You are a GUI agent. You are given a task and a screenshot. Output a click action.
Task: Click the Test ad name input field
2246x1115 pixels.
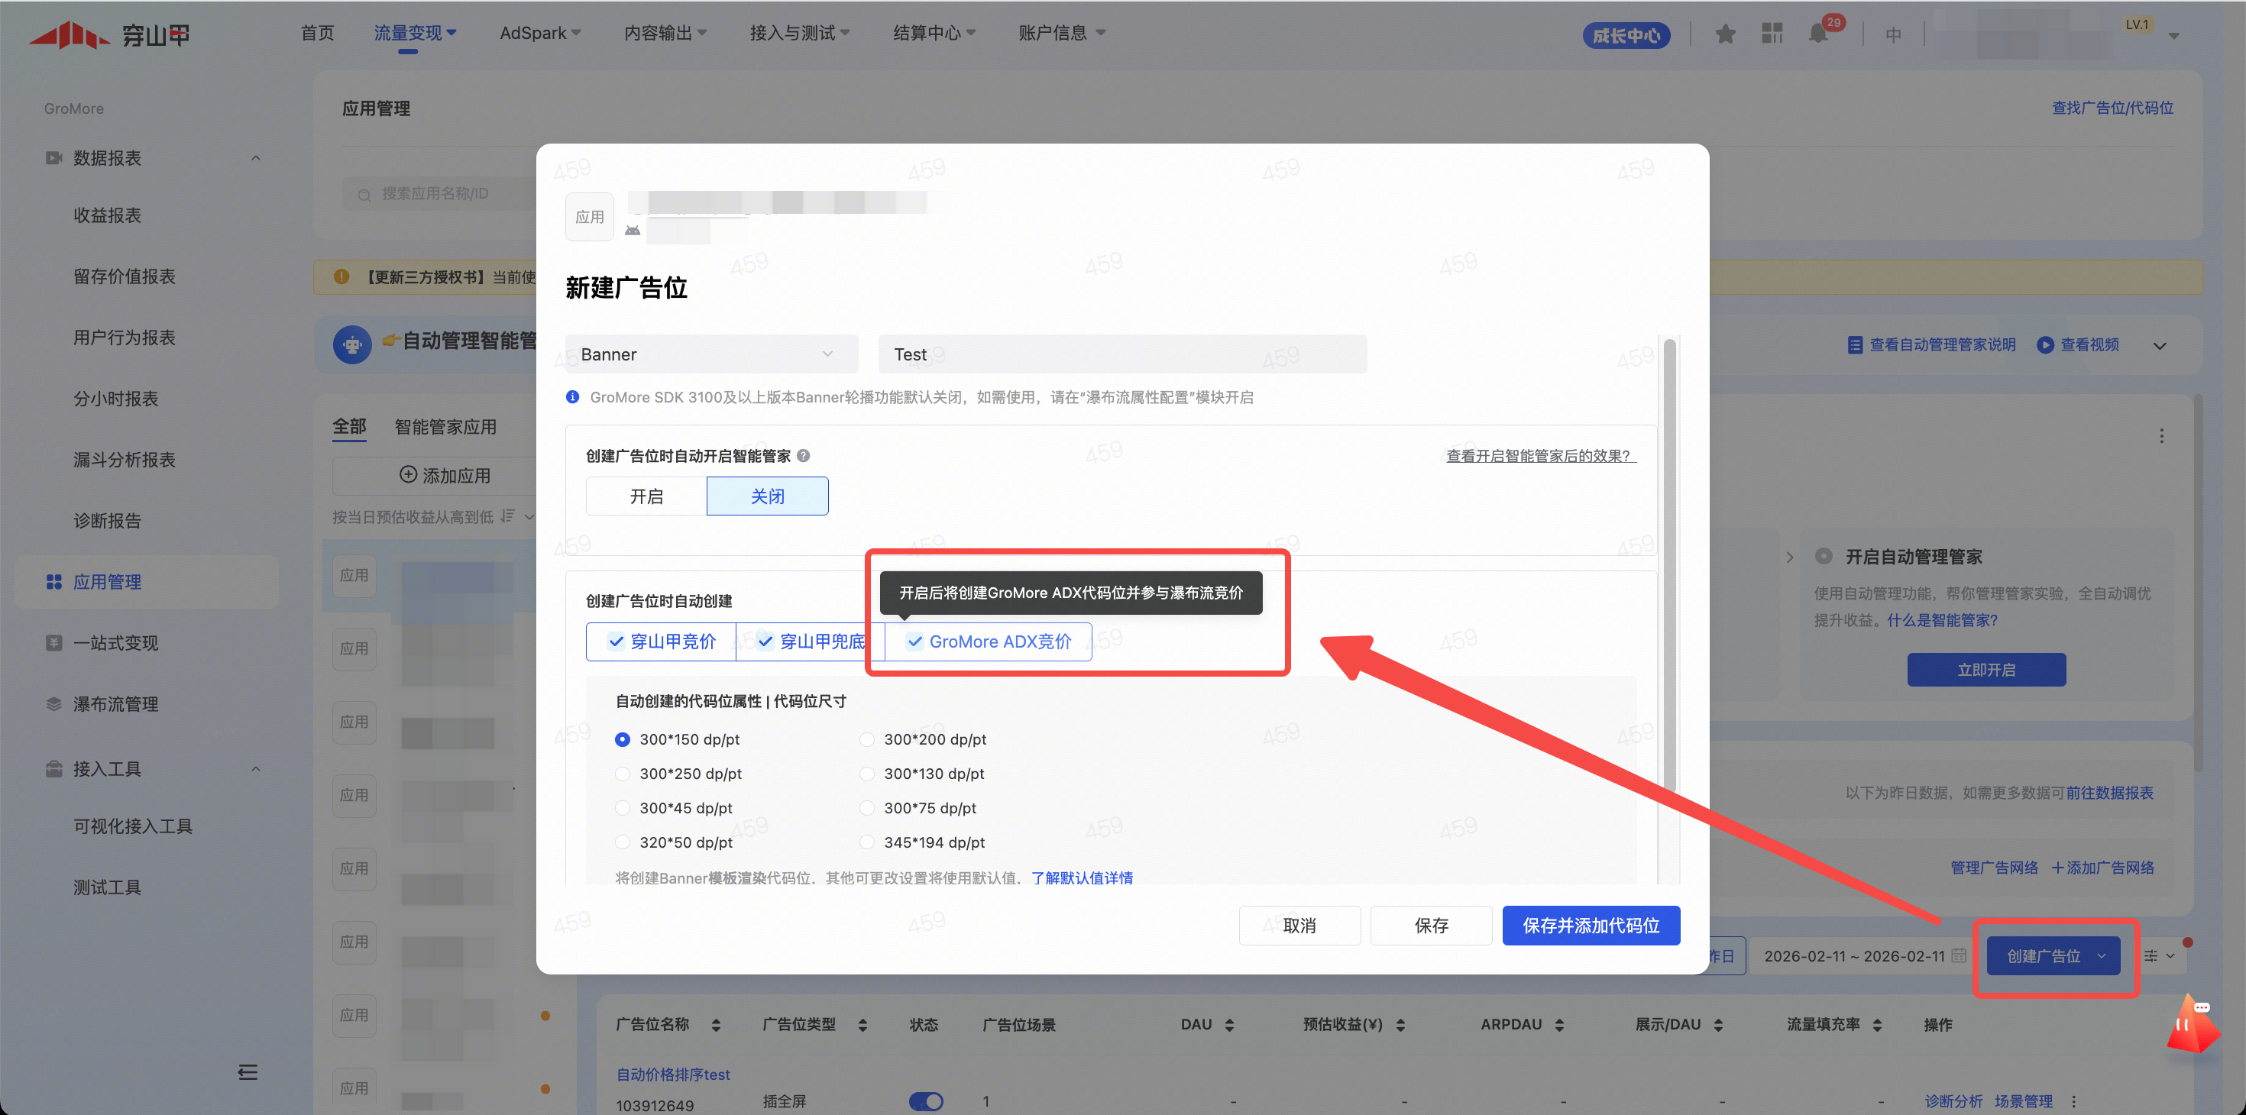point(1121,354)
